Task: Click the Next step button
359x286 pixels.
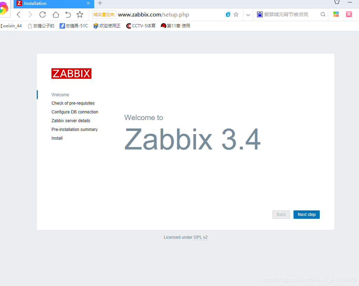Action: click(306, 215)
